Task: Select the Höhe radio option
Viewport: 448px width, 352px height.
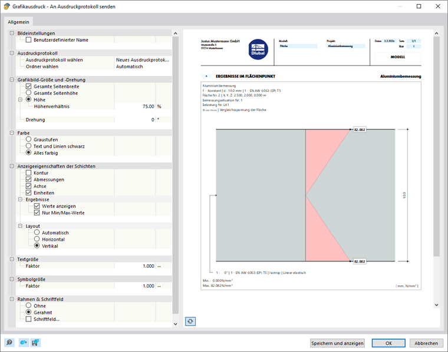Action: (28, 99)
